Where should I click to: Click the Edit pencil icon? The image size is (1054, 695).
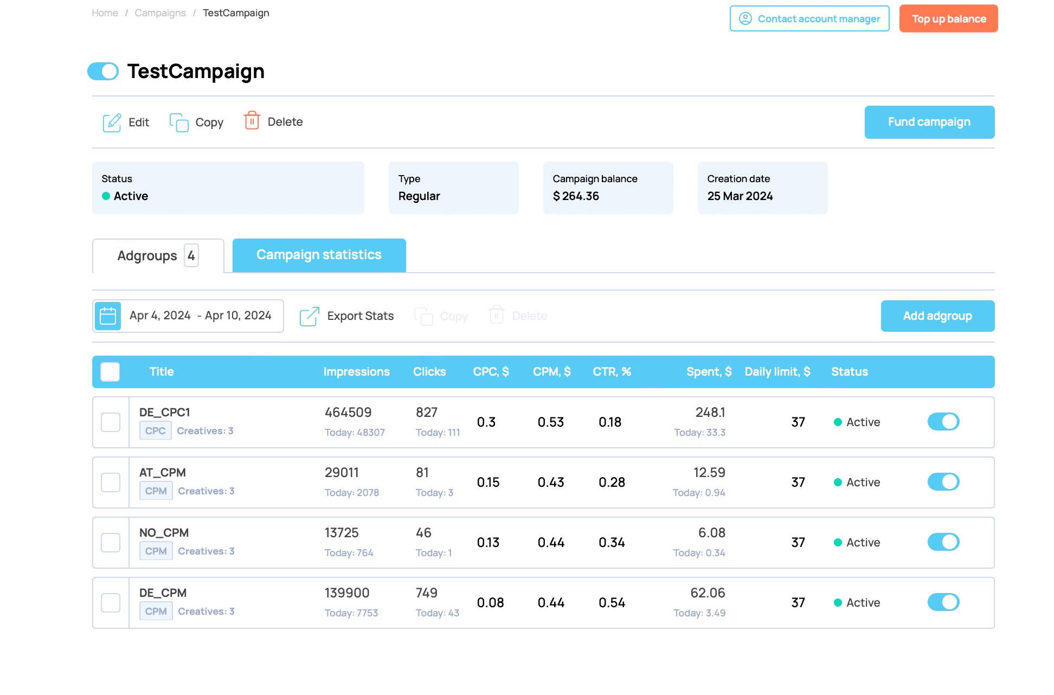click(x=112, y=123)
